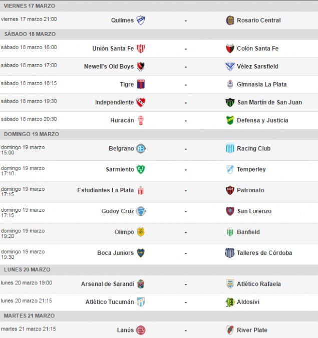Click the Banfield club badge
This screenshot has height=338, width=318.
coord(230,232)
